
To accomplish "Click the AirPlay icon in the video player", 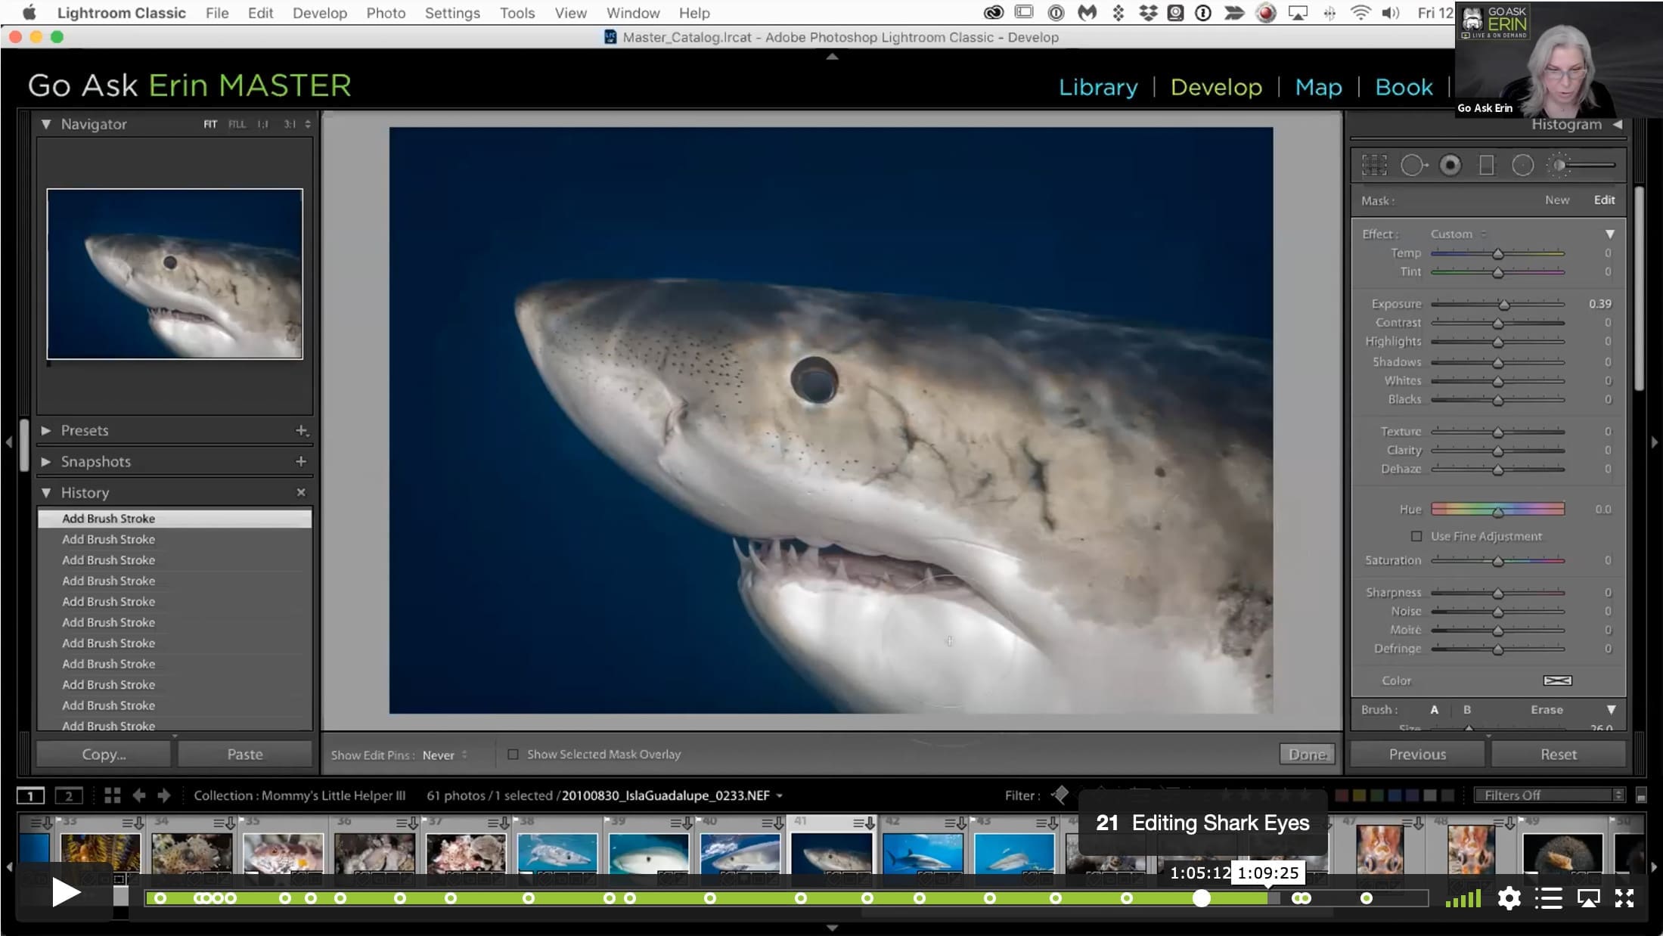I will 1588,898.
